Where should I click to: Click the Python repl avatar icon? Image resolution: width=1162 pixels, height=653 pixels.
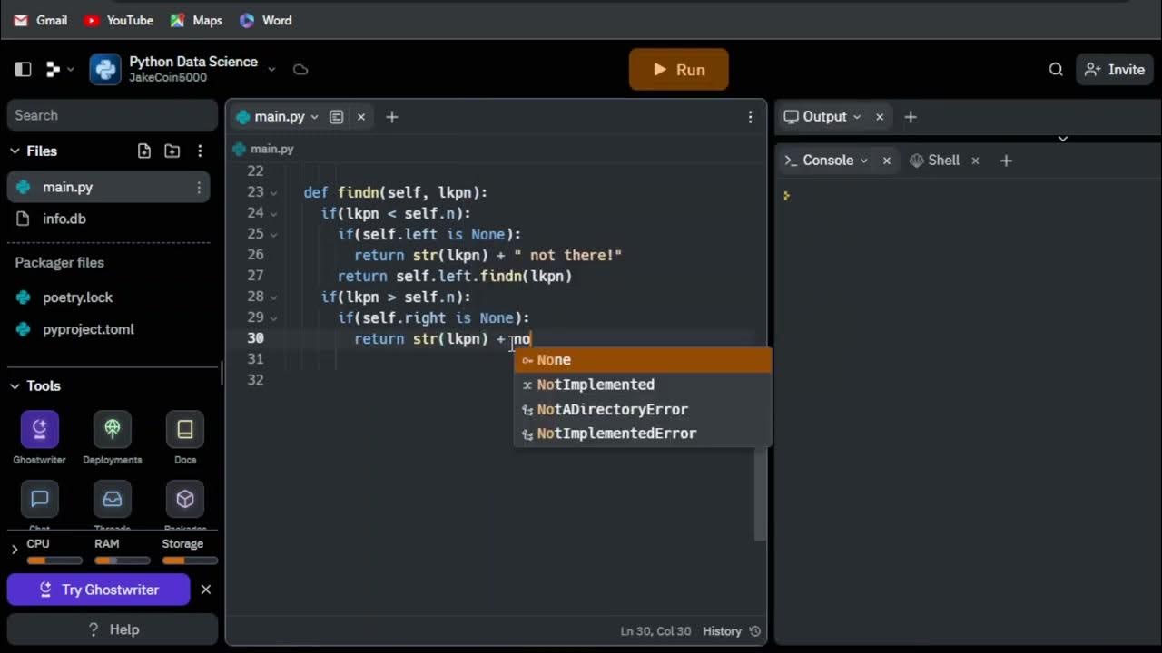coord(105,69)
